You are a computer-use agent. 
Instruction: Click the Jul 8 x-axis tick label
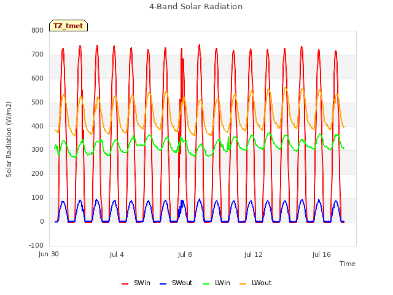(185, 254)
